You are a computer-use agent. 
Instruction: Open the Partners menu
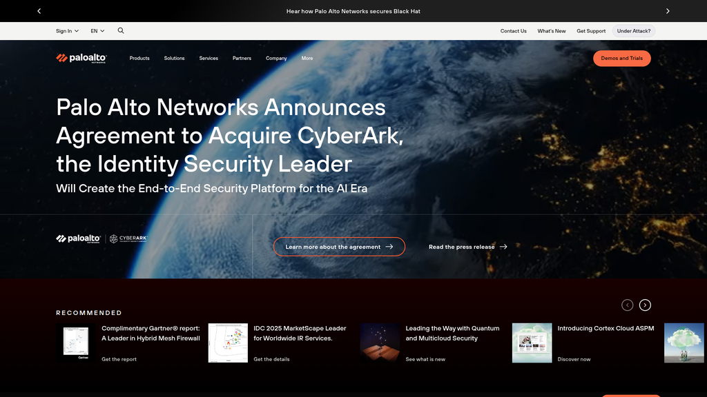pos(242,58)
